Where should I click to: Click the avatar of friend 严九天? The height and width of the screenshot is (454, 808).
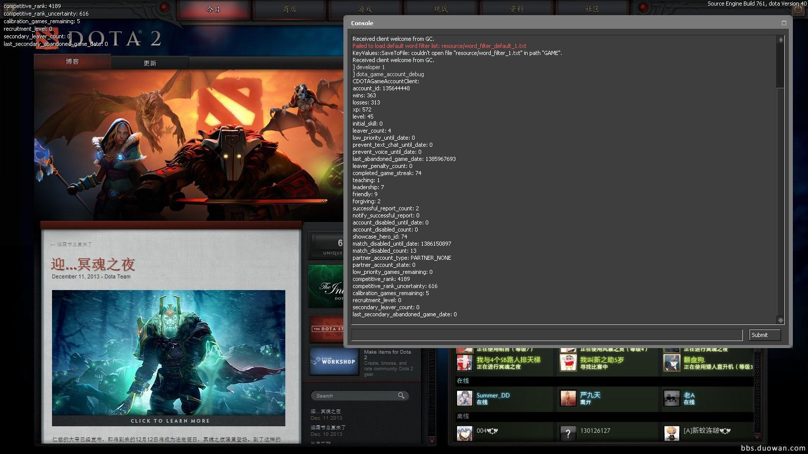point(568,398)
